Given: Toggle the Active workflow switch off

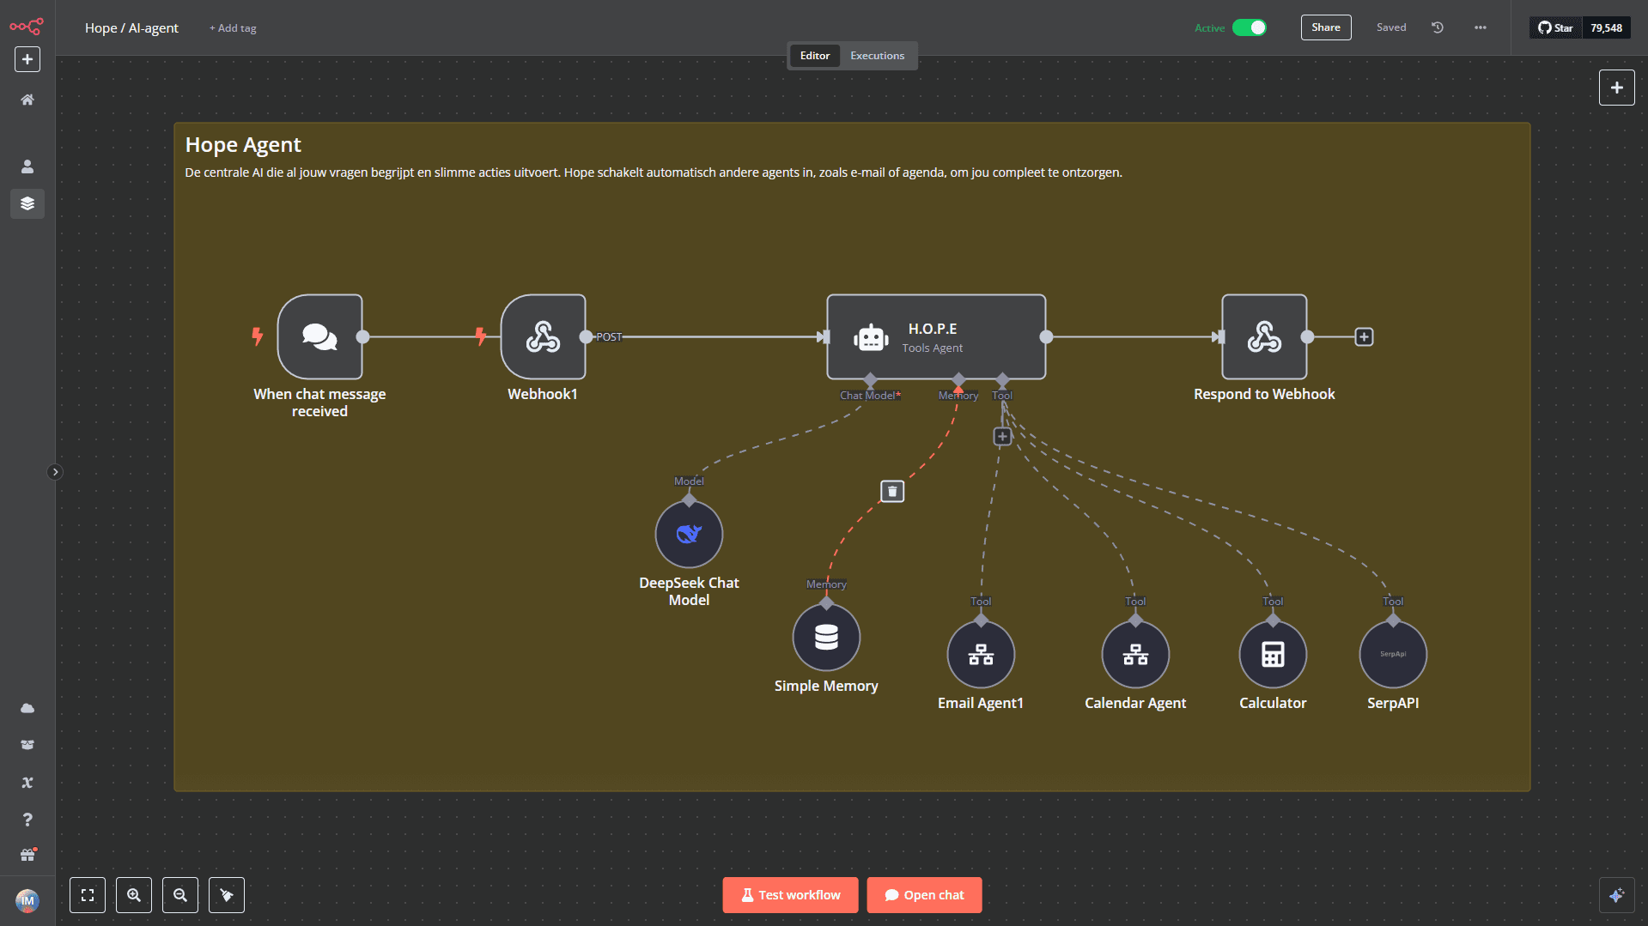Looking at the screenshot, I should pos(1250,27).
